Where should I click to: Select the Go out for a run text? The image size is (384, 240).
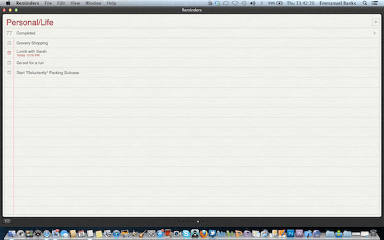point(30,63)
